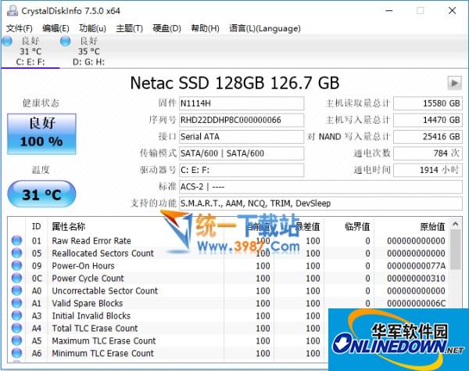Select the D: G: H: disk tab
The width and height of the screenshot is (469, 371).
(89, 52)
